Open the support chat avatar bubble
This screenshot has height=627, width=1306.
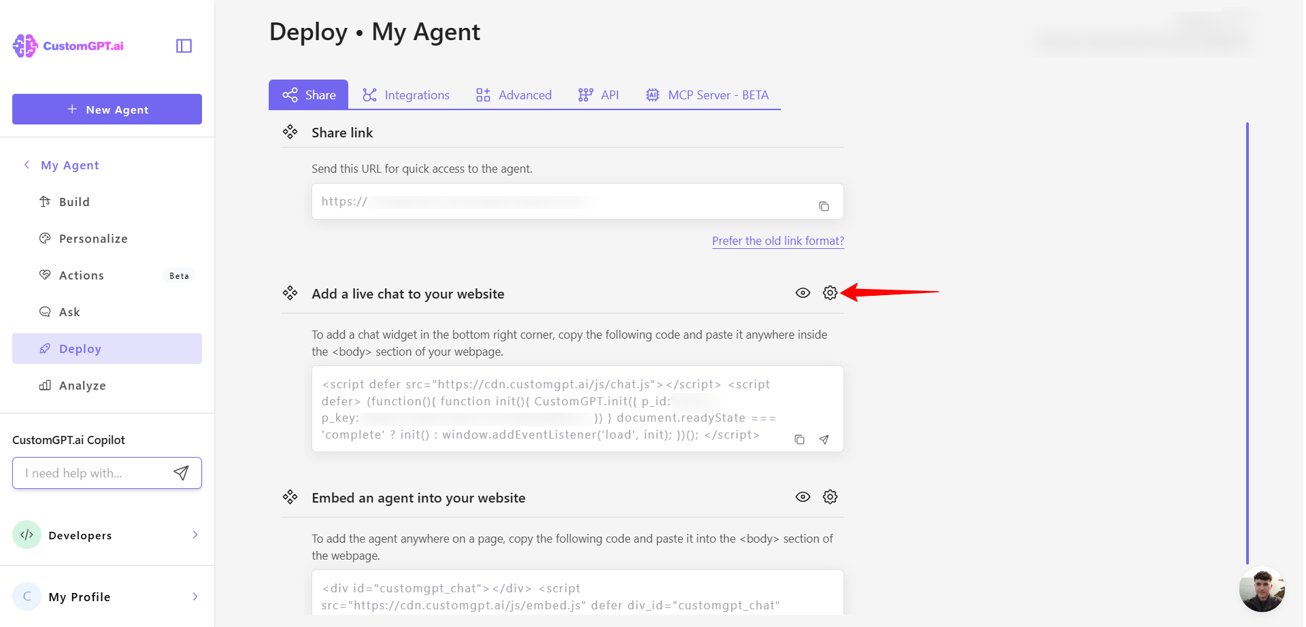pyautogui.click(x=1262, y=590)
